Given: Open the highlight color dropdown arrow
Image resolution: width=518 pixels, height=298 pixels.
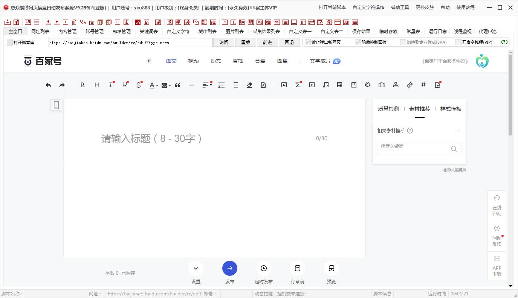Looking at the screenshot, I should (x=170, y=85).
